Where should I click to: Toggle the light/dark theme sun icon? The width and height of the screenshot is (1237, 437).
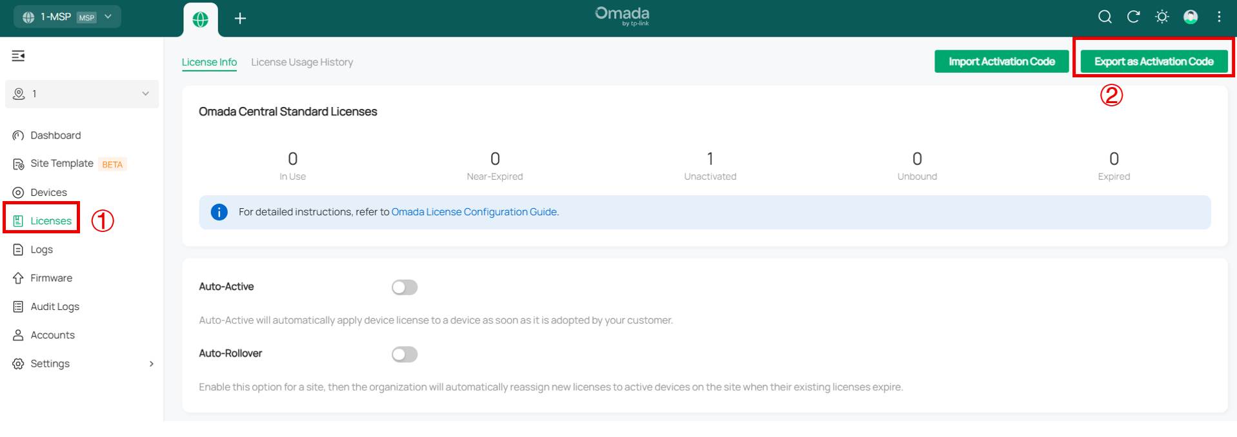tap(1162, 17)
